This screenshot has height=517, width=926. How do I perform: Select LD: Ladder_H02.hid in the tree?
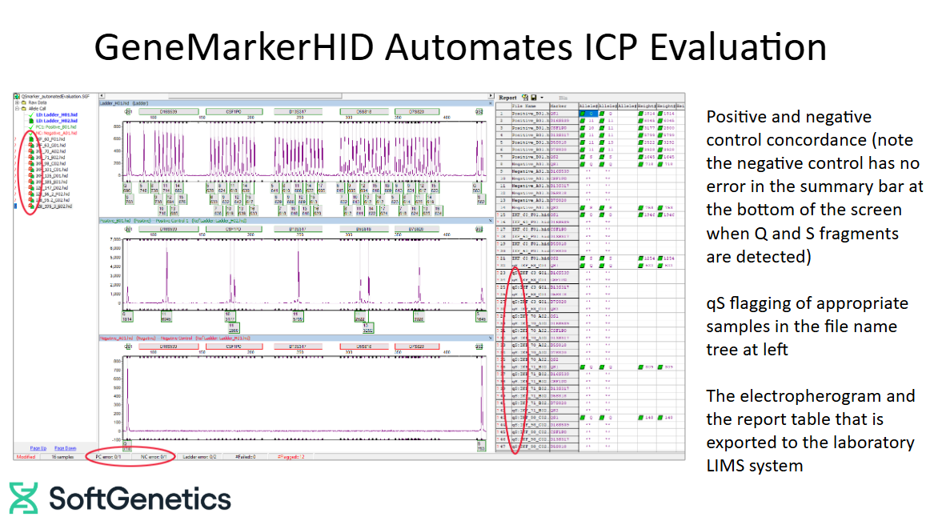[57, 121]
